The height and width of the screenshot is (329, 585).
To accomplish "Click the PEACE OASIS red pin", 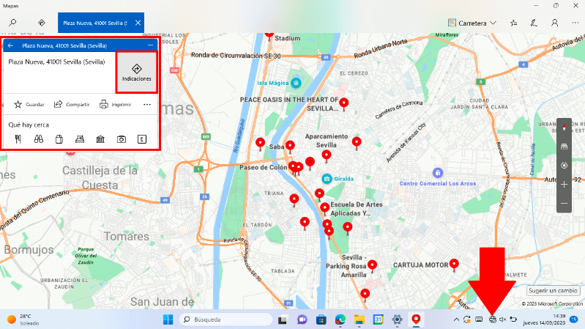I will (x=343, y=103).
